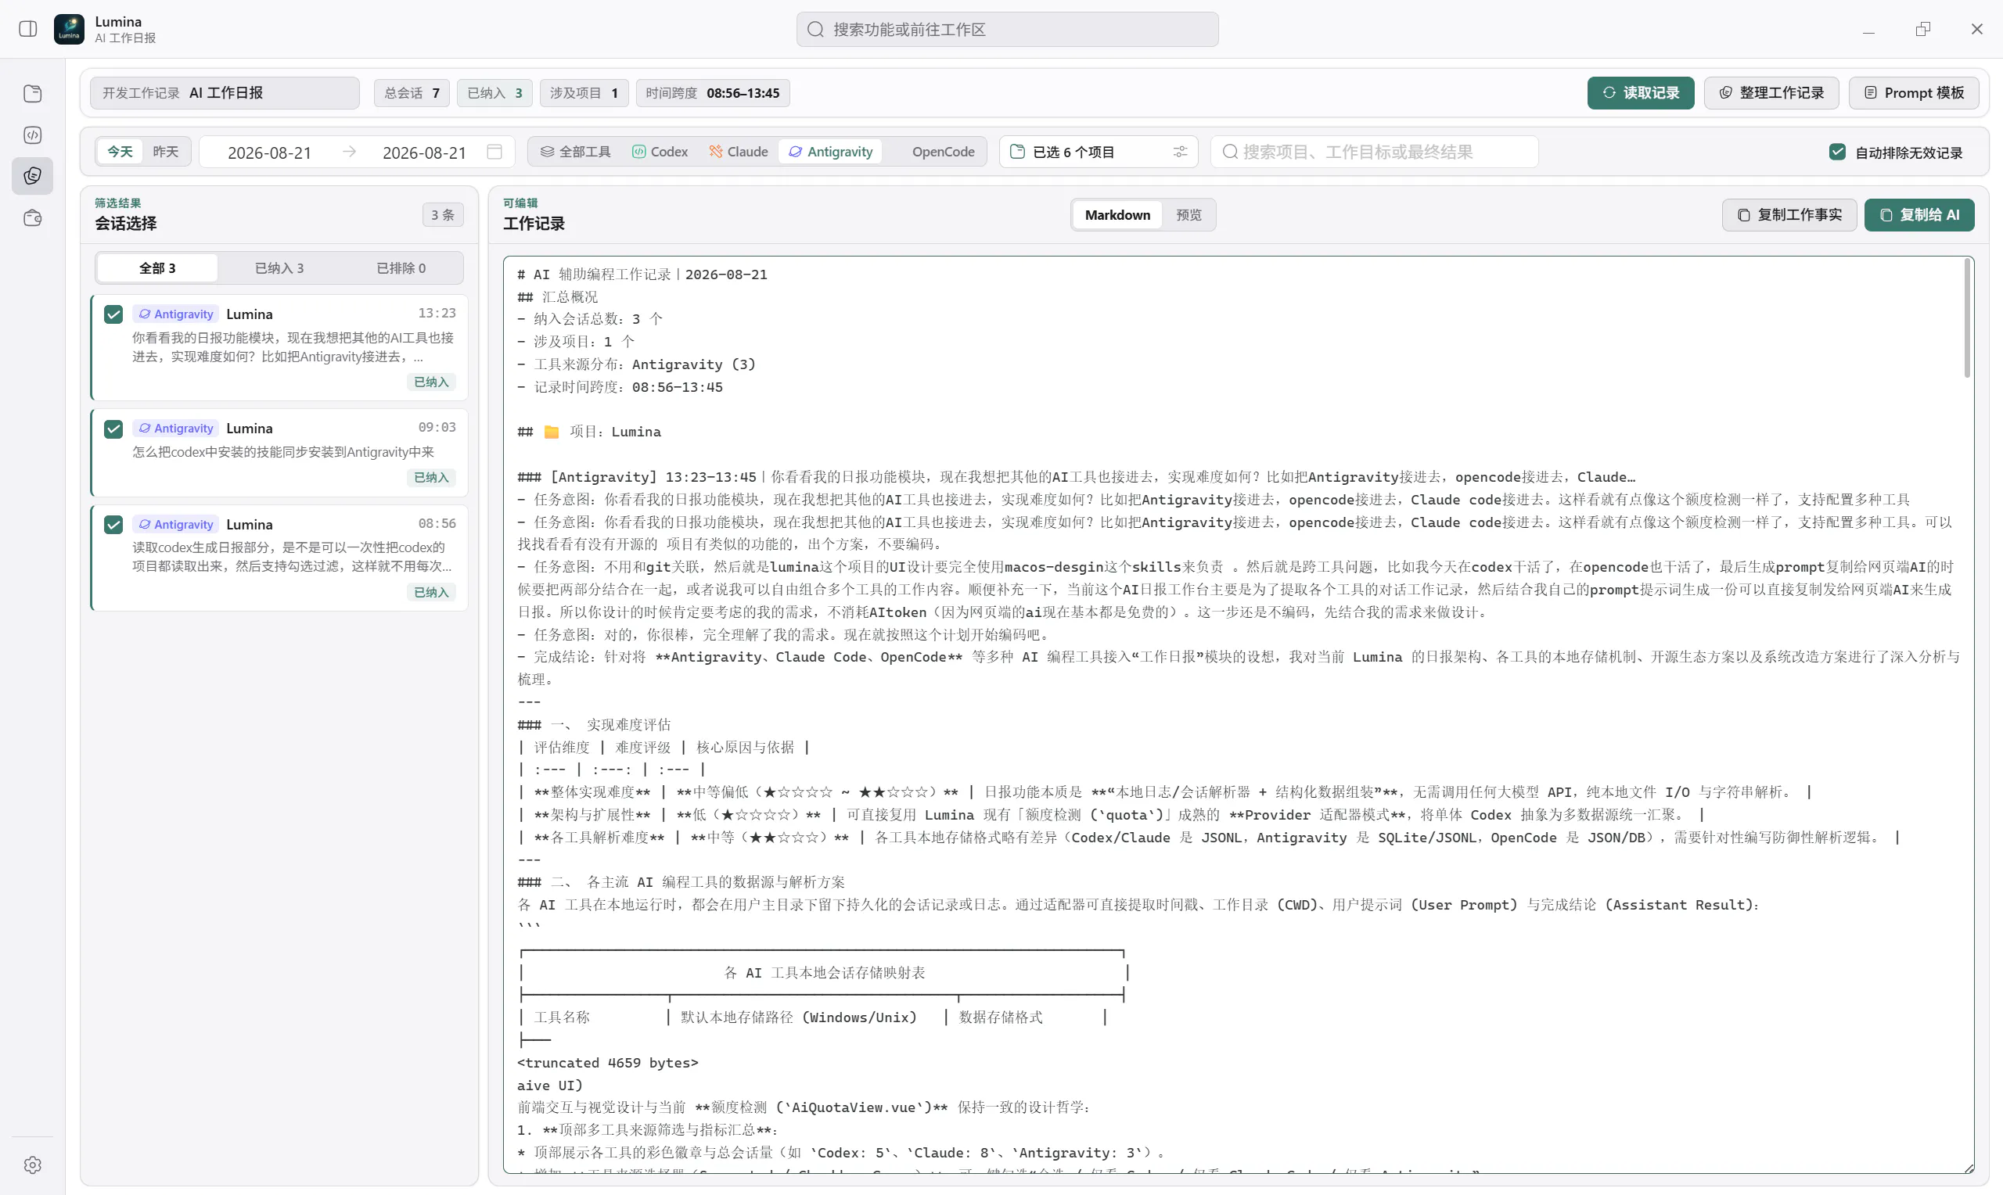Focus the 搜索项目、工作目标 search field
Image resolution: width=2003 pixels, height=1195 pixels.
click(1374, 152)
